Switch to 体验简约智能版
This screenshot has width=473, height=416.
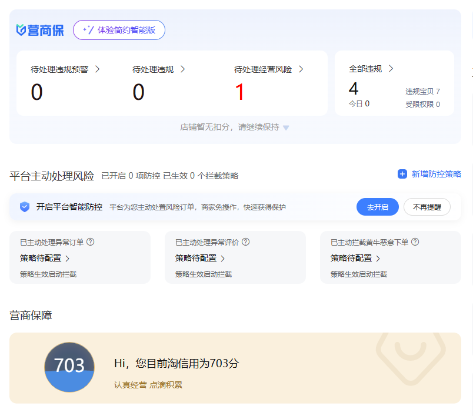point(119,30)
